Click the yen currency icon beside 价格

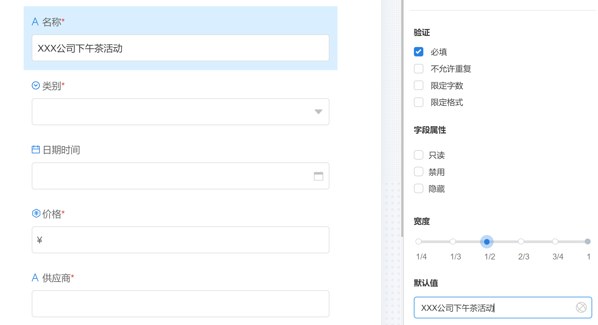point(36,214)
